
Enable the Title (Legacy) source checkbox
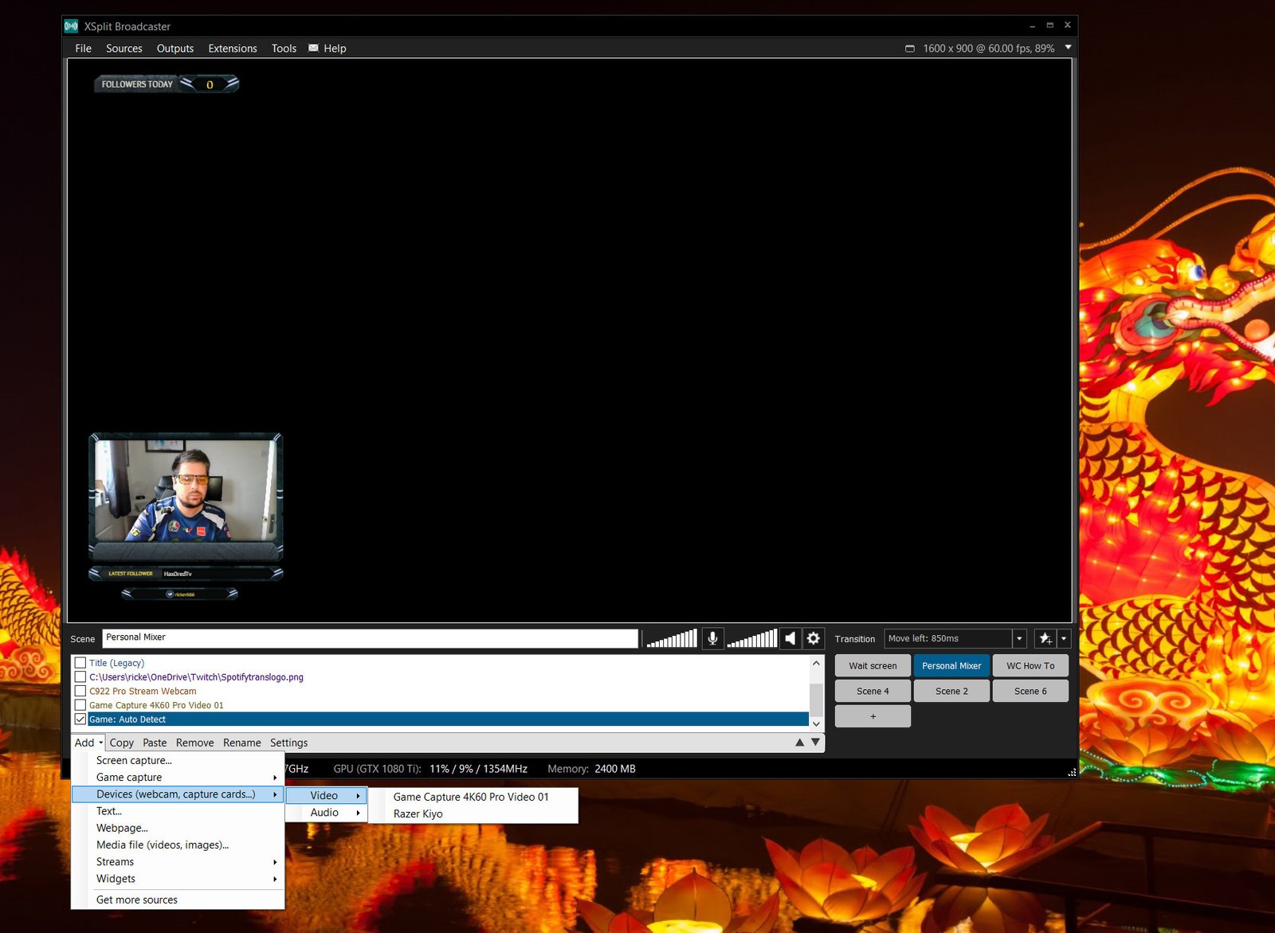80,662
